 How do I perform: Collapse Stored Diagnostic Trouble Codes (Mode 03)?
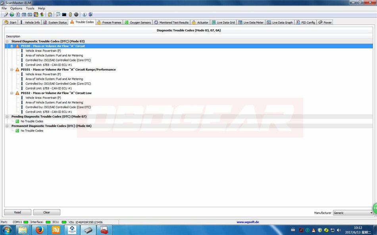[7, 41]
